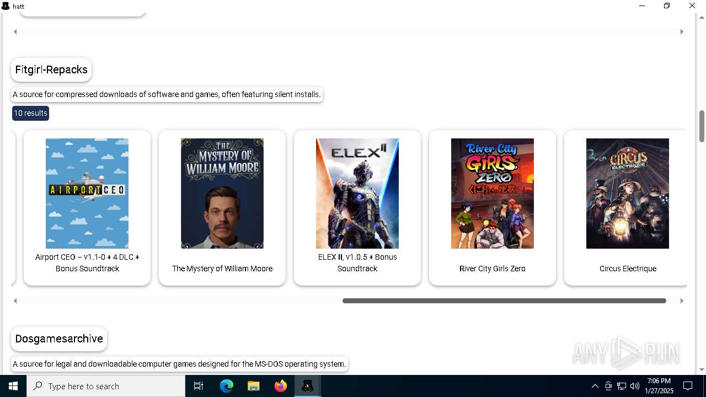Open the River City Girls Zero cover image

493,194
